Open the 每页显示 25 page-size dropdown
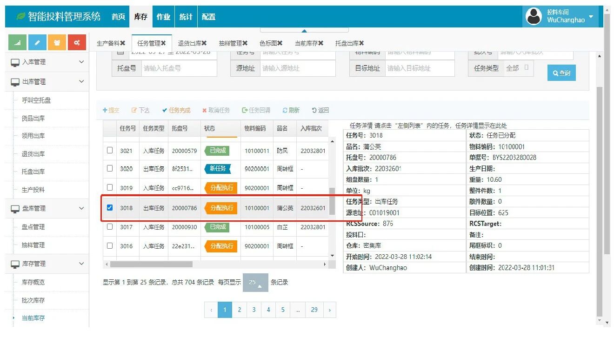Image resolution: width=614 pixels, height=337 pixels. pos(255,282)
